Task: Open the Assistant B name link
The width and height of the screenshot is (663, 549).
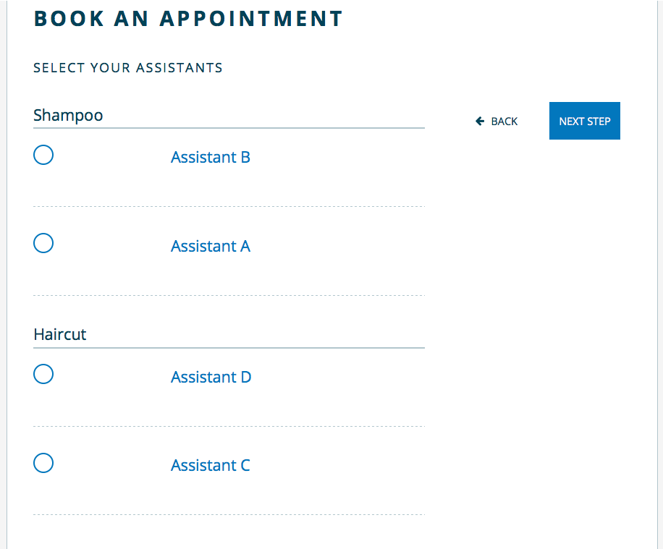Action: [210, 157]
